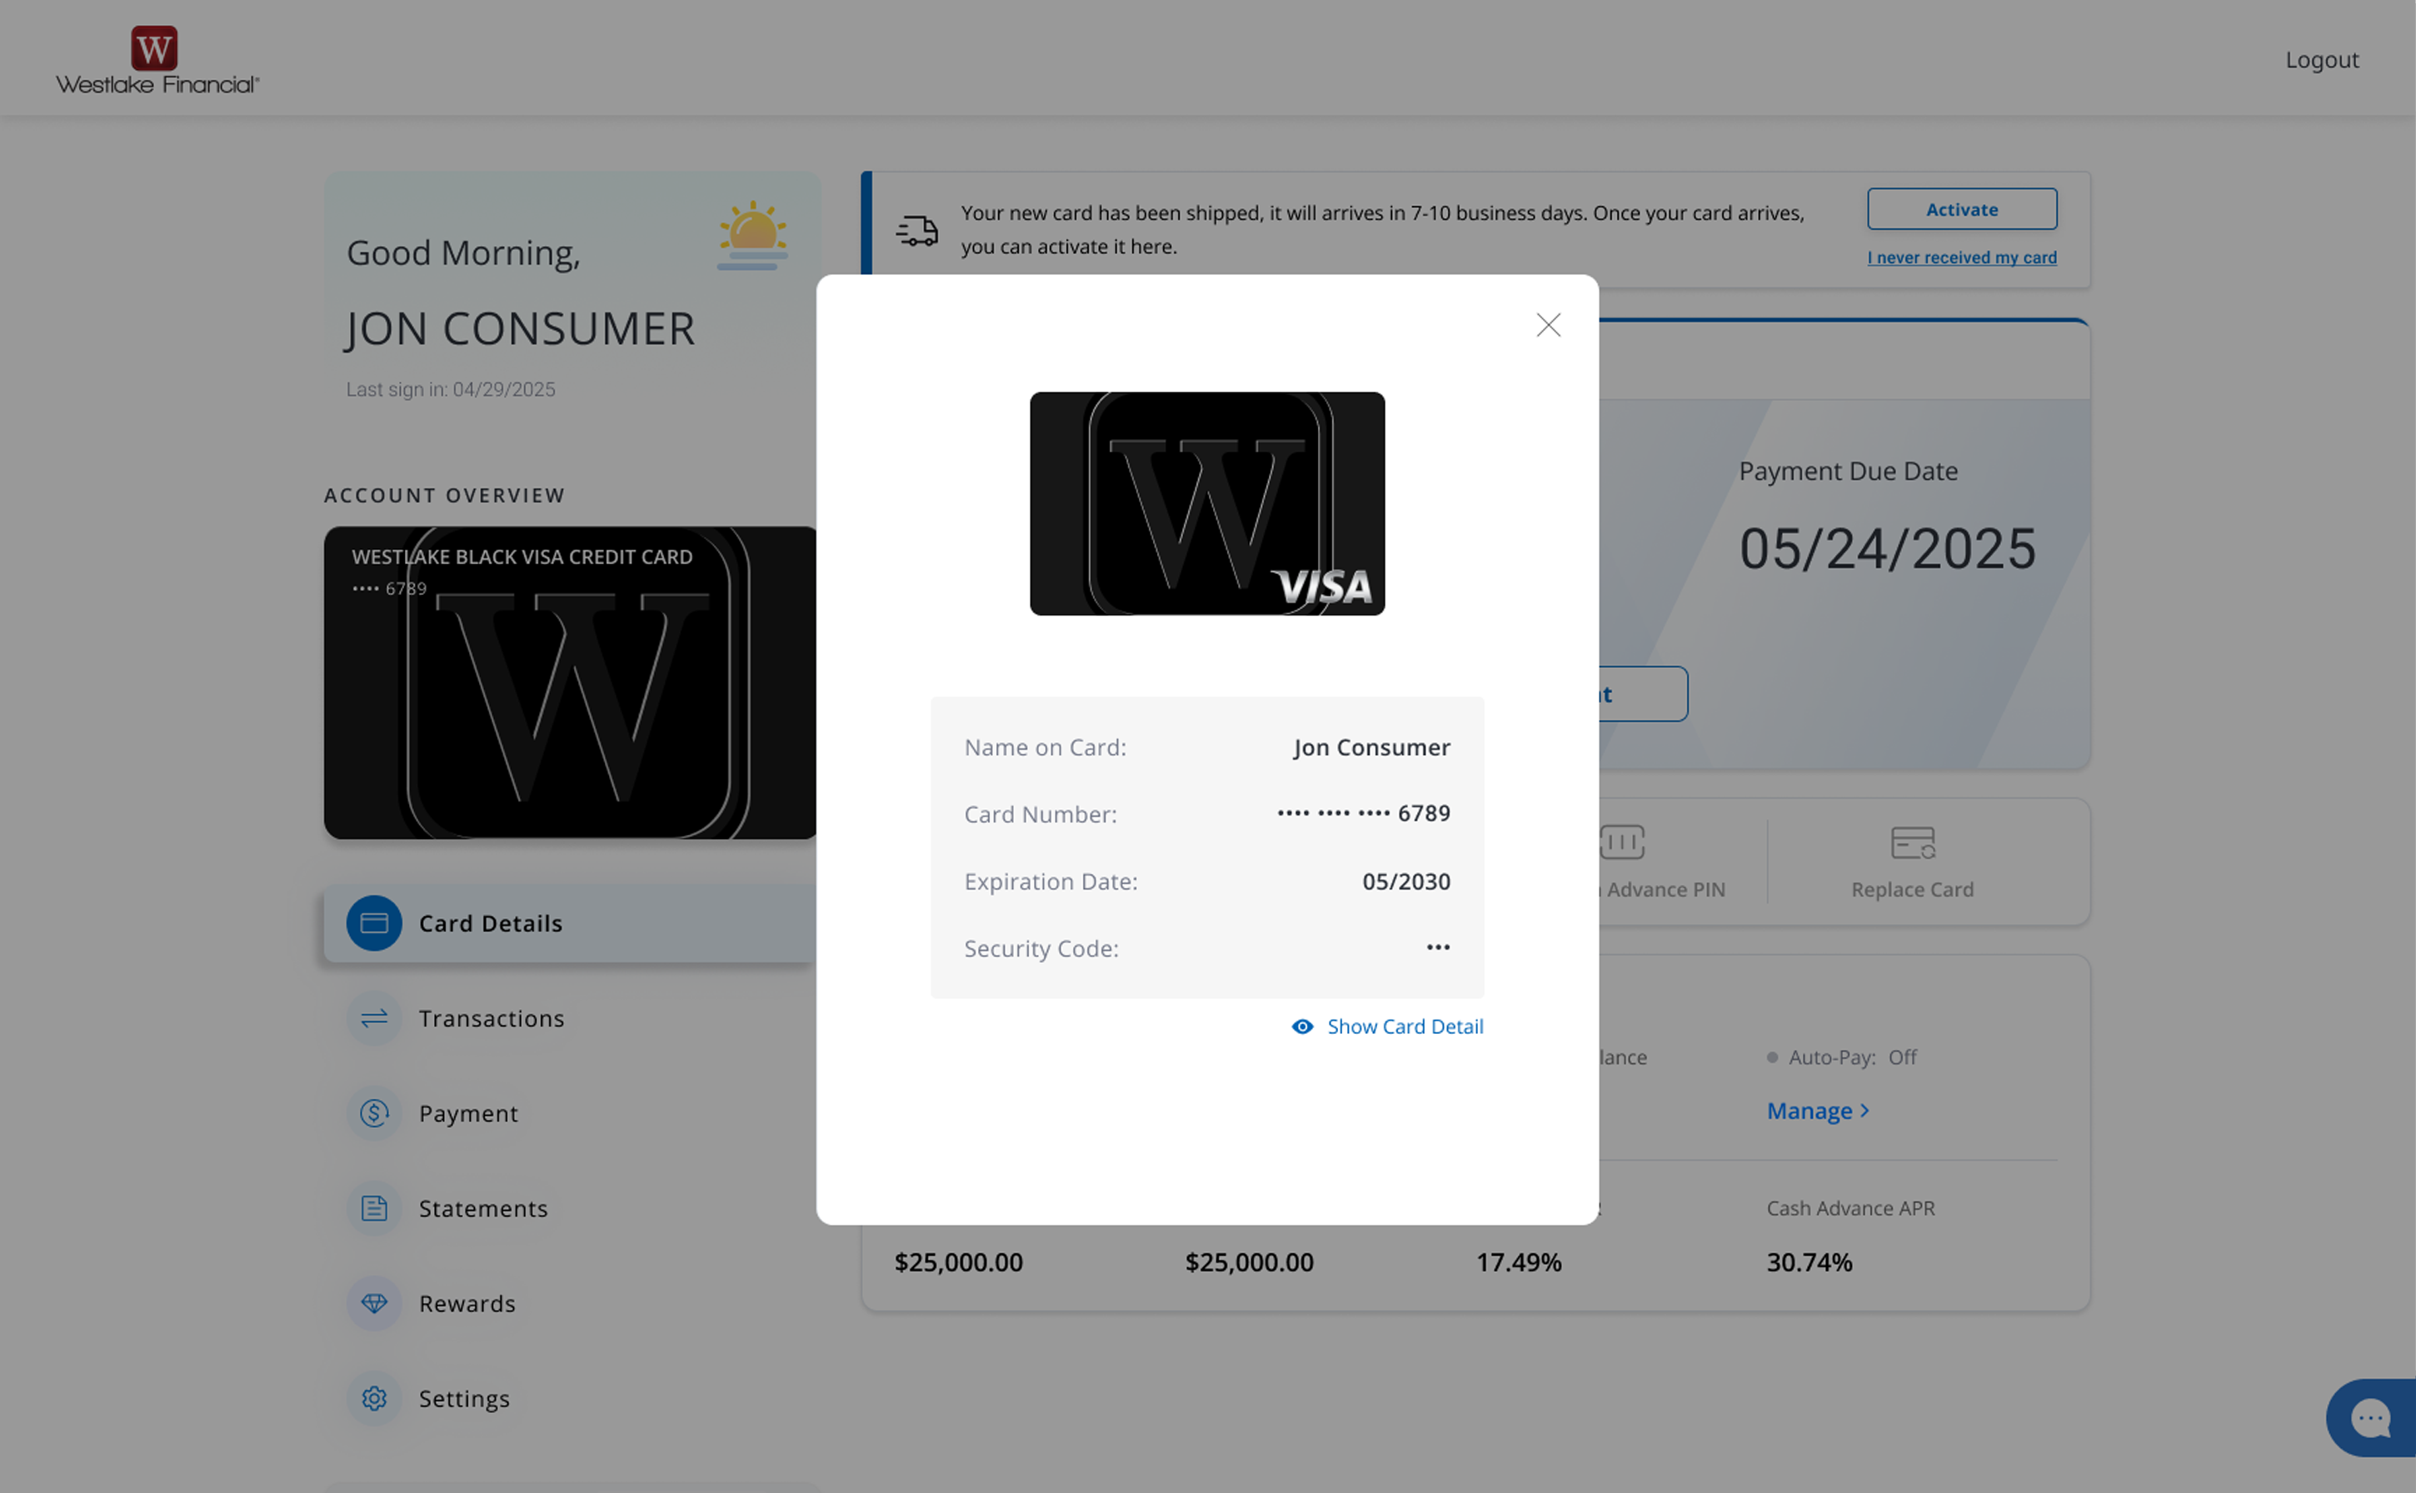The width and height of the screenshot is (2416, 1493).
Task: Click the Visa card image in dialog
Action: click(x=1206, y=503)
